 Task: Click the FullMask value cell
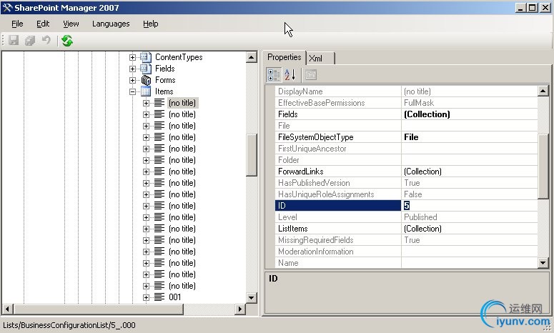point(470,103)
